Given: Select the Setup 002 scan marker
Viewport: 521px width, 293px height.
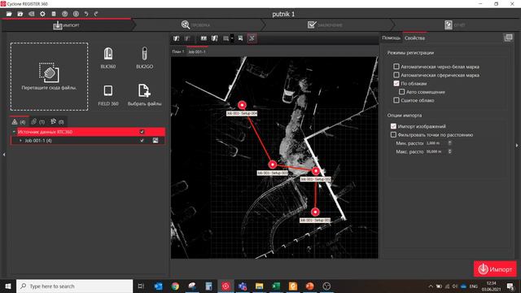Looking at the screenshot, I should coord(316,171).
